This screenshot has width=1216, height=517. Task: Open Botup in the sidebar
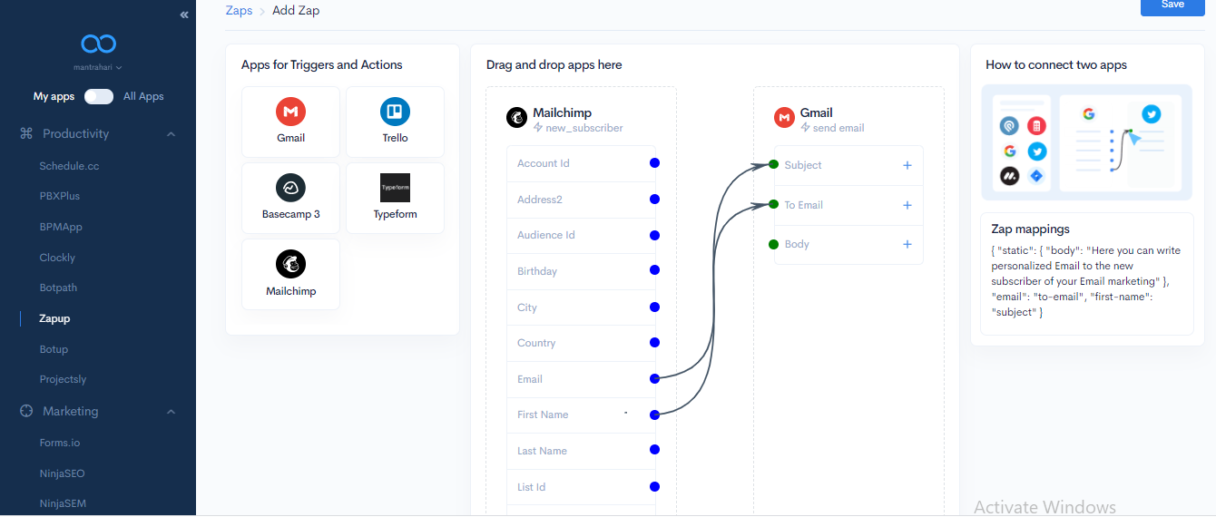54,349
